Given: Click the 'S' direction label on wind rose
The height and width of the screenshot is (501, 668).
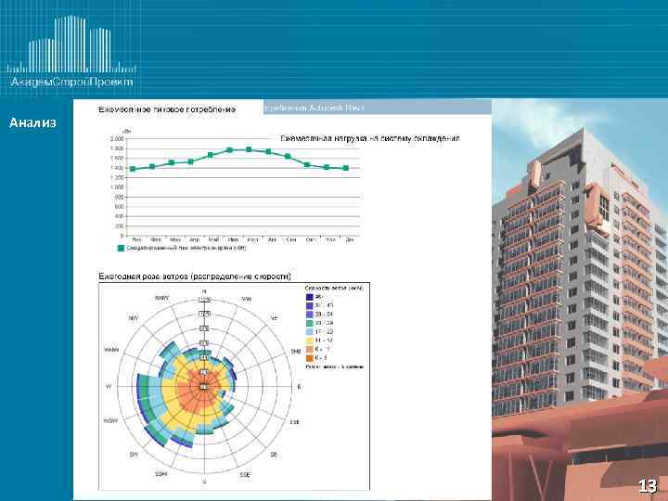Looking at the screenshot, I should [204, 482].
